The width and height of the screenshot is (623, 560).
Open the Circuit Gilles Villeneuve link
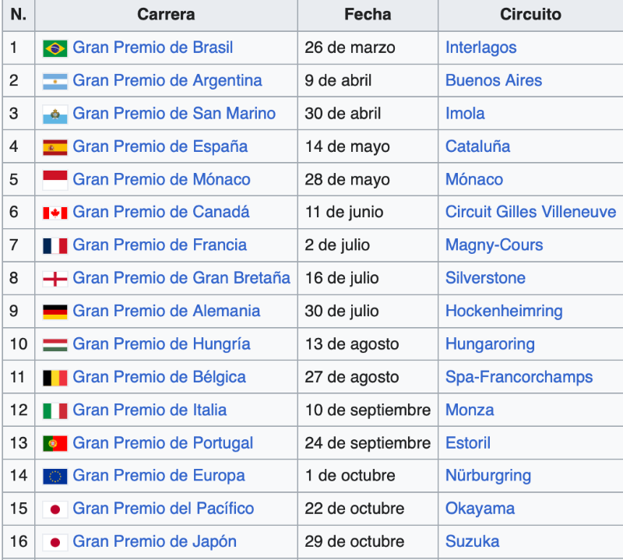point(530,212)
